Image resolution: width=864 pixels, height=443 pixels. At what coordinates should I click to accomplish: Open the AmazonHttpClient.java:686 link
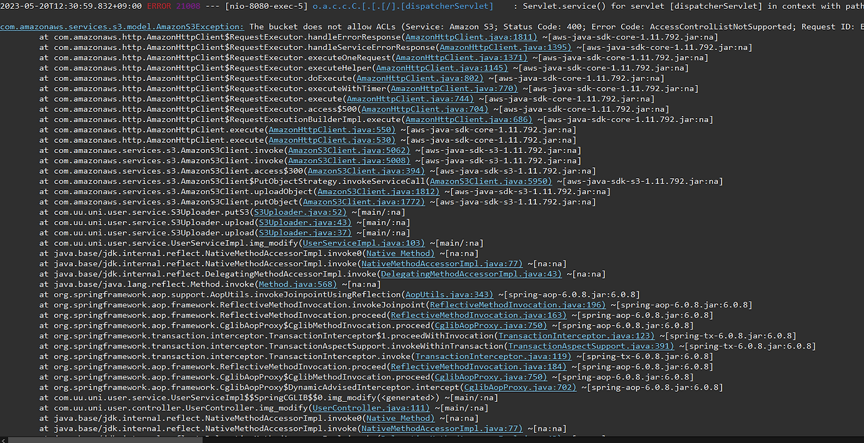(468, 119)
